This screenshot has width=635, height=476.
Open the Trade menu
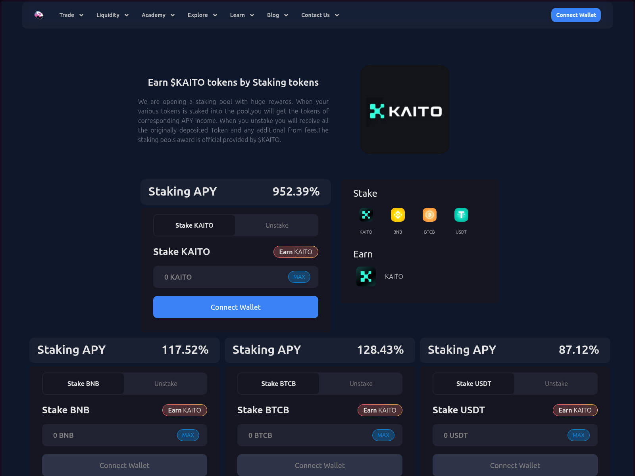[x=67, y=15]
